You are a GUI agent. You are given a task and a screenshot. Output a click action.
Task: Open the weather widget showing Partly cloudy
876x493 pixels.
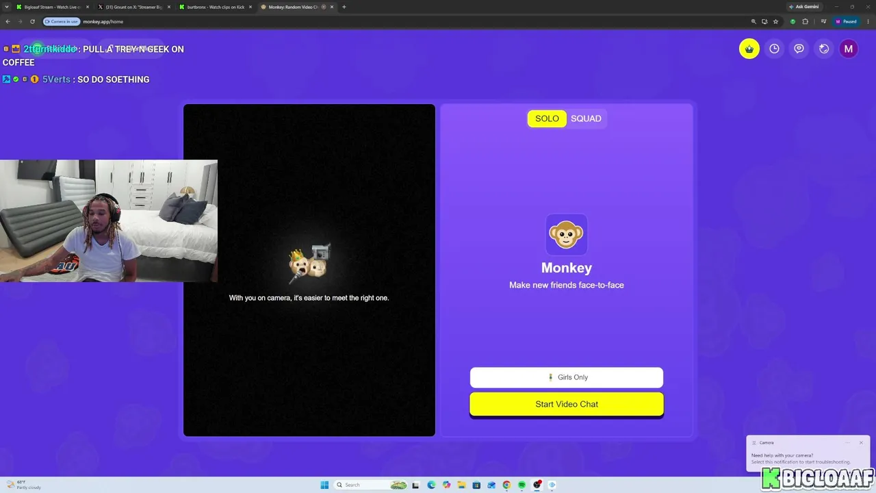pyautogui.click(x=25, y=485)
